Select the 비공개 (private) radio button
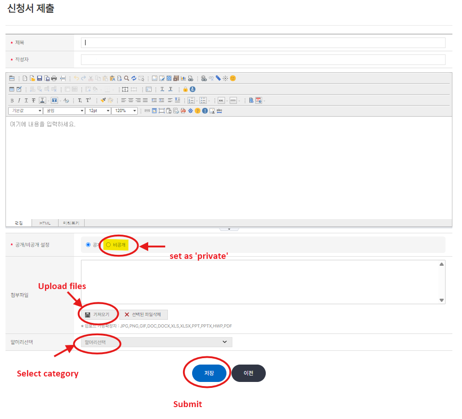 pos(108,245)
